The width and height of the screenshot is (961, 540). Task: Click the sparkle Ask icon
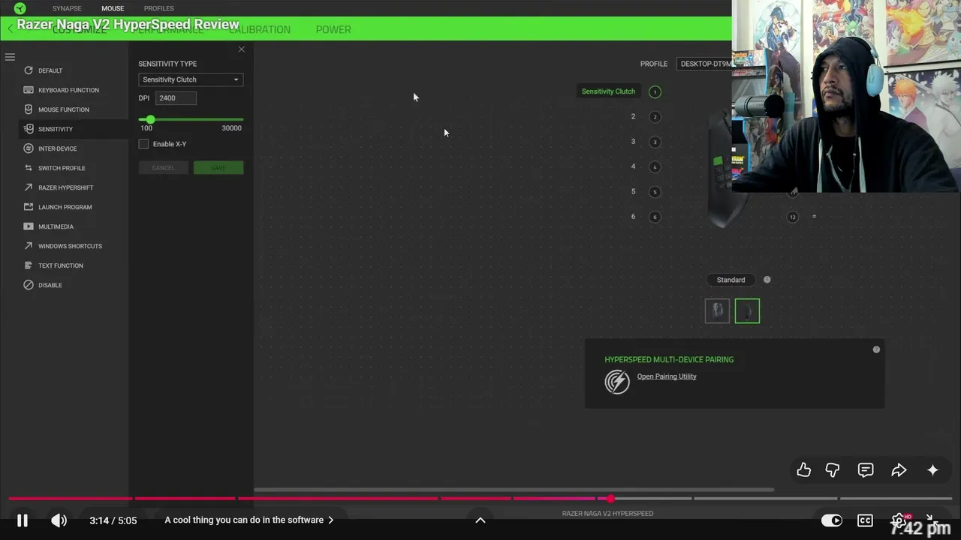click(x=932, y=470)
